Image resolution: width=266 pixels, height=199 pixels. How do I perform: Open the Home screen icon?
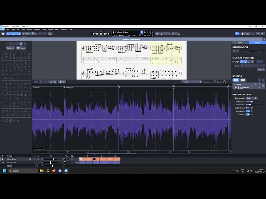[3, 34]
